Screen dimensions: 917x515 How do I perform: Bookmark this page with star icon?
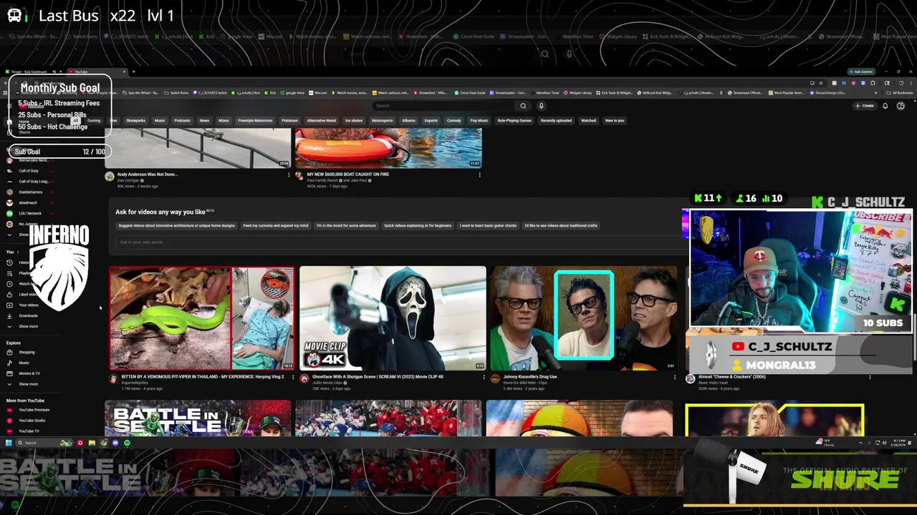pyautogui.click(x=821, y=83)
